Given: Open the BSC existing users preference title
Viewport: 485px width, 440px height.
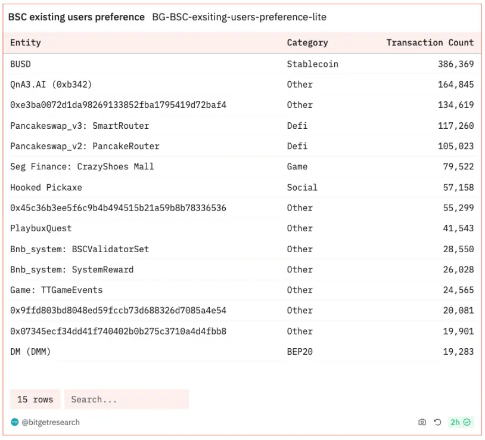Looking at the screenshot, I should [76, 17].
